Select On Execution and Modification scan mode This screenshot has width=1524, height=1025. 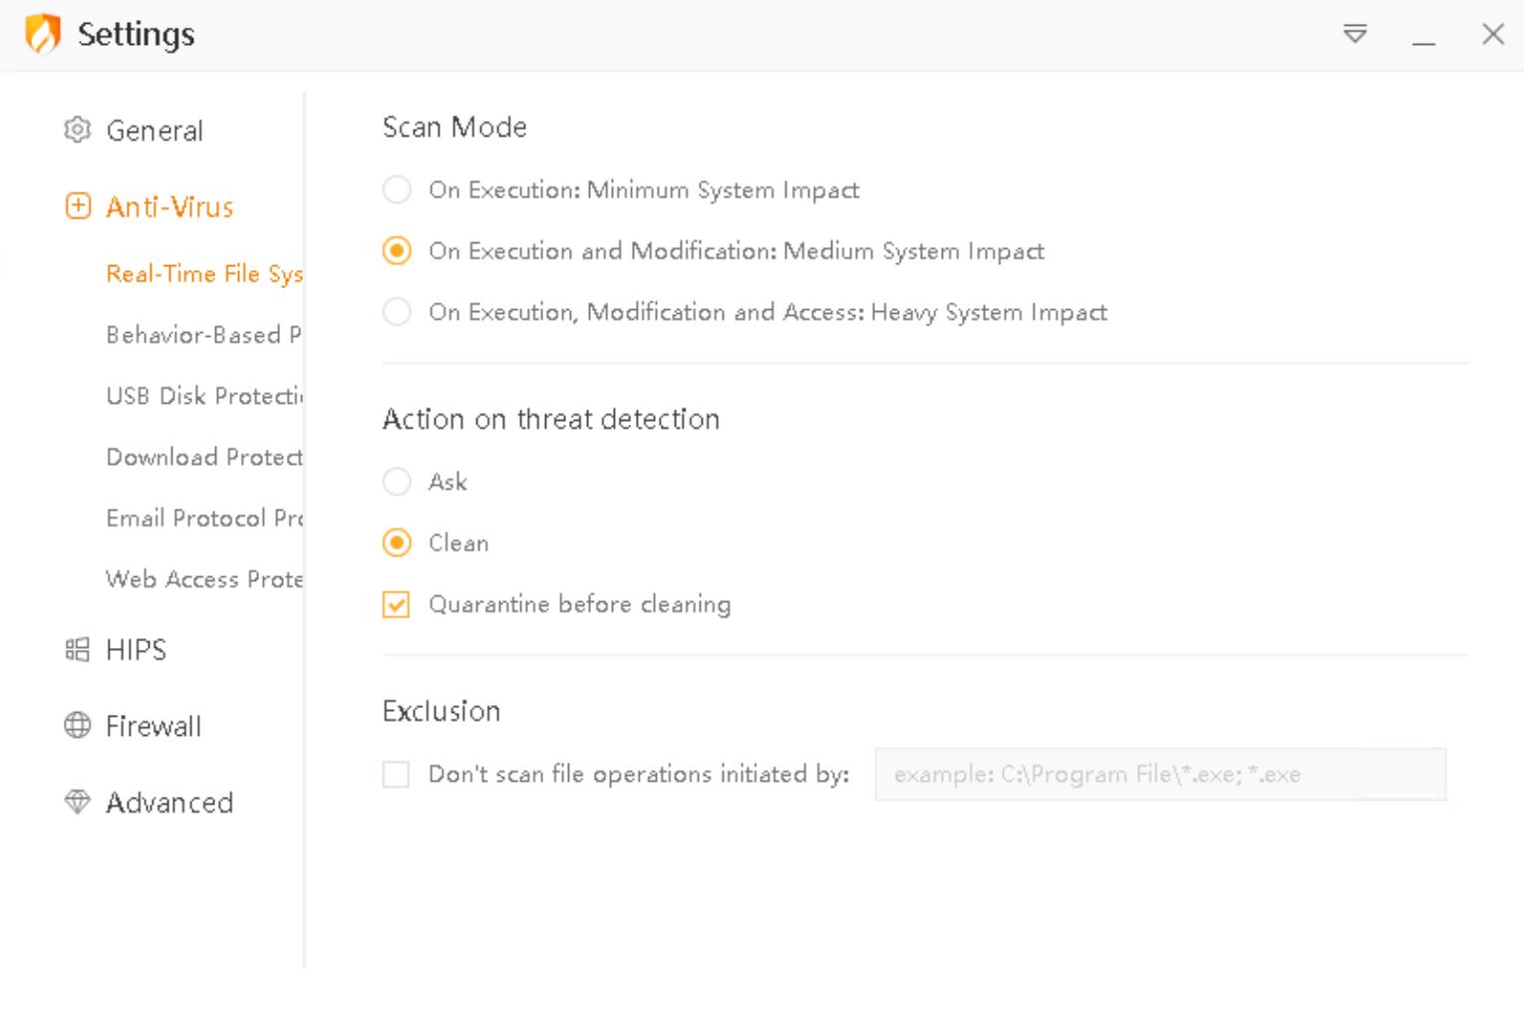pos(397,251)
